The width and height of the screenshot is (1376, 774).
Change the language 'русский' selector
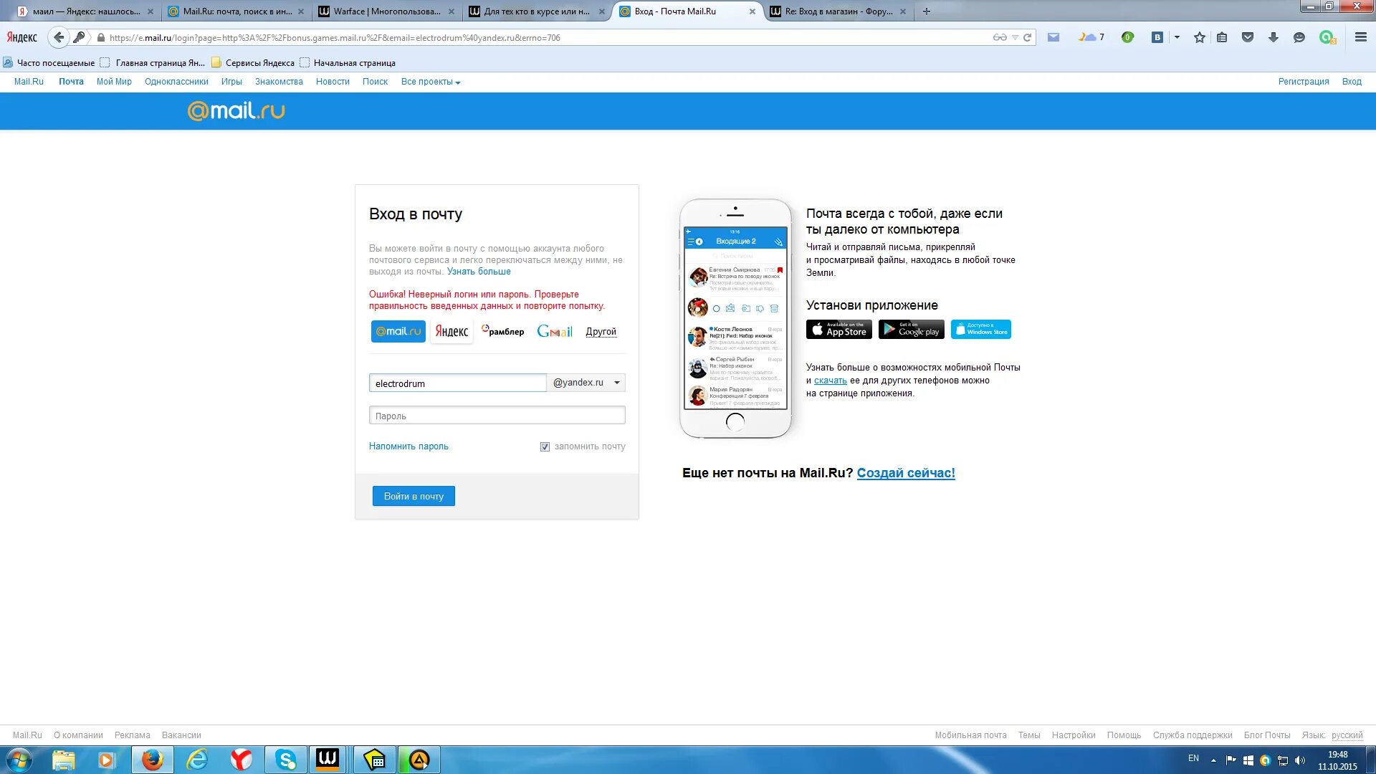point(1347,735)
